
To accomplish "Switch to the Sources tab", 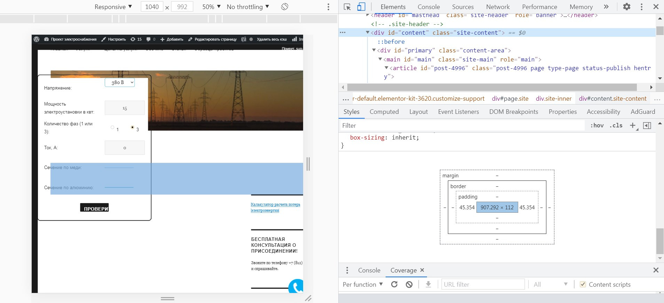I will 463,7.
